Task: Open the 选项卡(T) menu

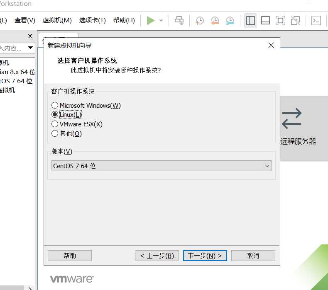Action: (x=93, y=20)
